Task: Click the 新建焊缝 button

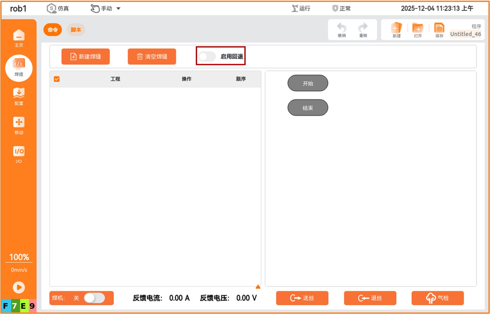Action: coord(85,57)
